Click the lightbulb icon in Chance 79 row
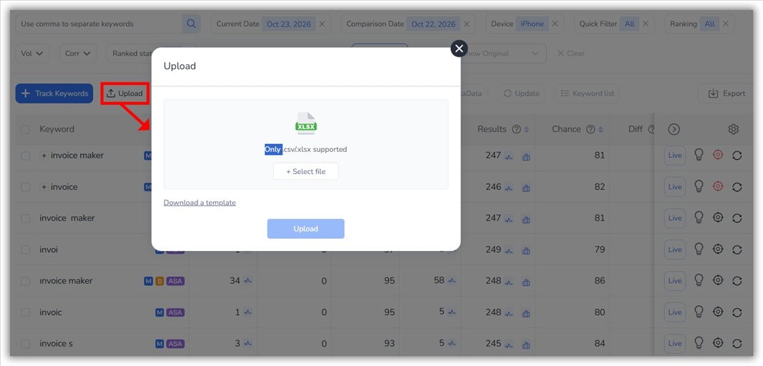This screenshot has height=366, width=763. 699,249
